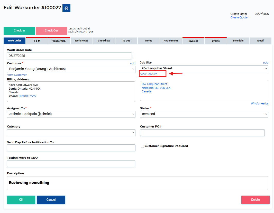Screen dimensions: 274x213
Task: Click the Nanaimo, BC, V9R 2E4 line
Action: coord(156,88)
